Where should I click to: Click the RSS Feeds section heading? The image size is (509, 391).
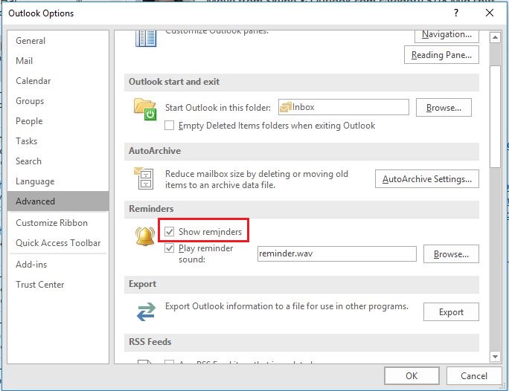point(150,342)
